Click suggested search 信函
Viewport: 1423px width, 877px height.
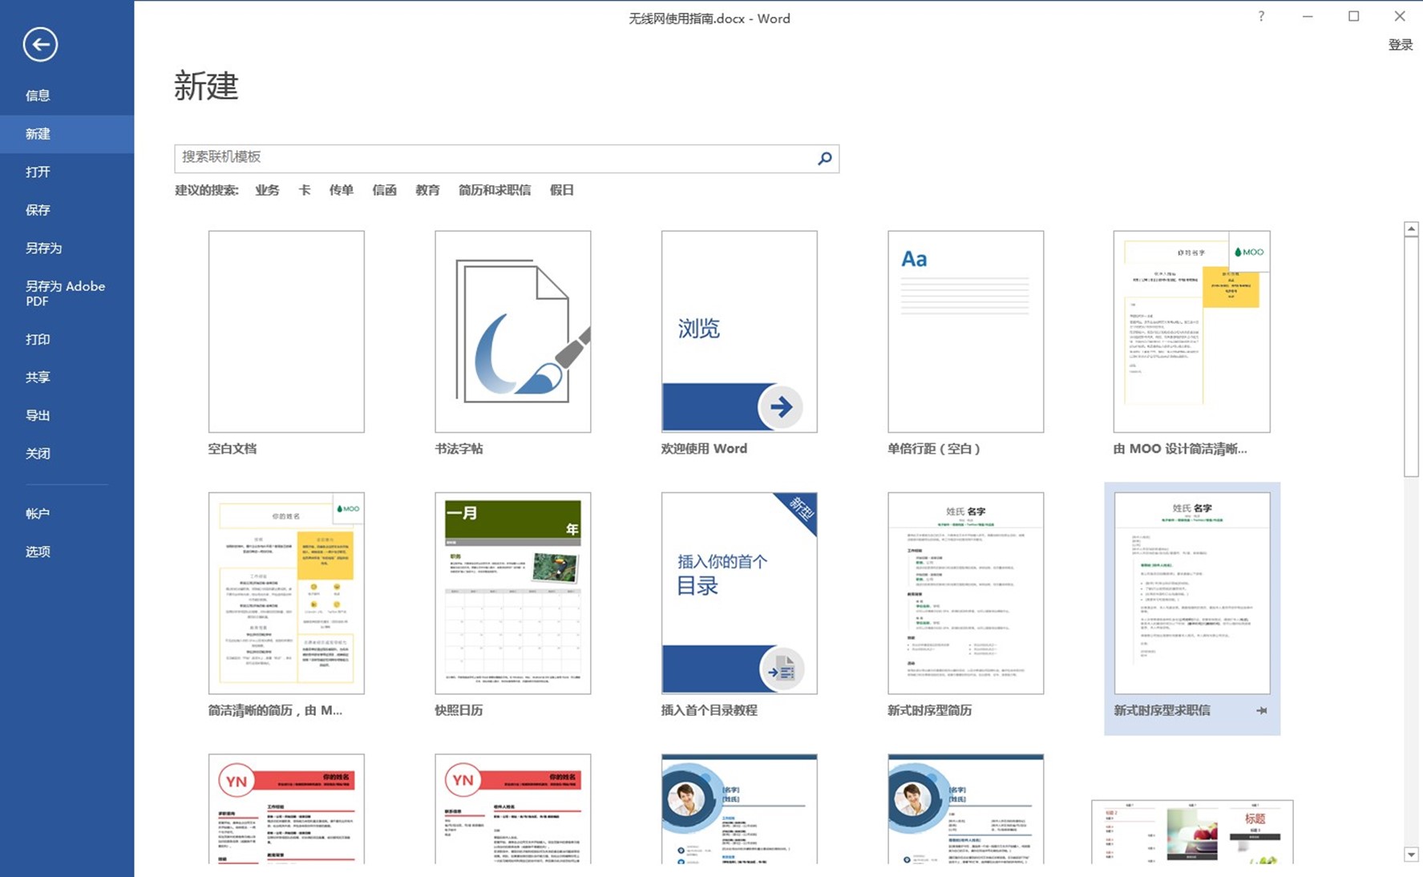pyautogui.click(x=384, y=190)
